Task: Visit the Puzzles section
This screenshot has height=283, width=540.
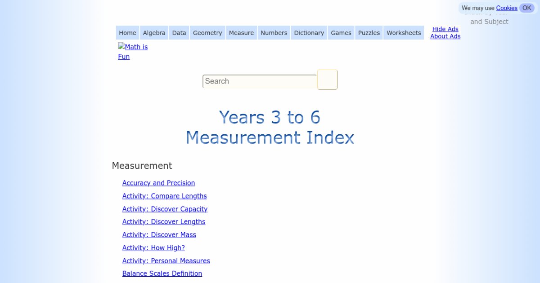Action: [369, 32]
